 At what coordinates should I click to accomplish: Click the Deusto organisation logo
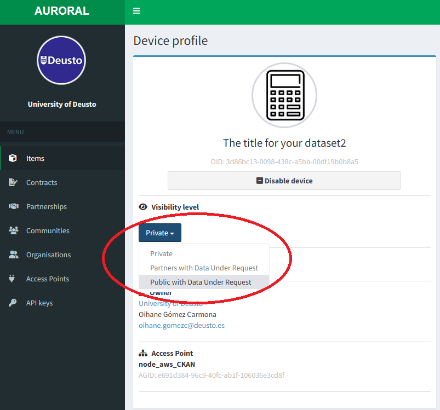pyautogui.click(x=61, y=60)
